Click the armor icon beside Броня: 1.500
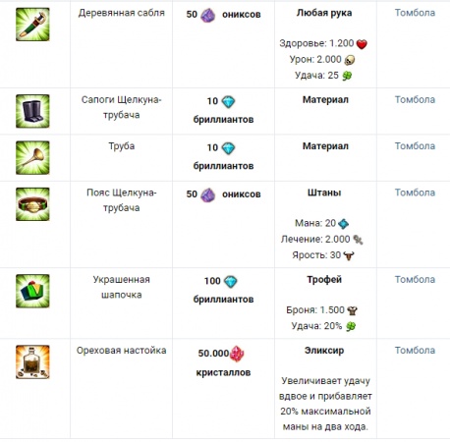Image resolution: width=450 pixels, height=442 pixels. point(352,310)
